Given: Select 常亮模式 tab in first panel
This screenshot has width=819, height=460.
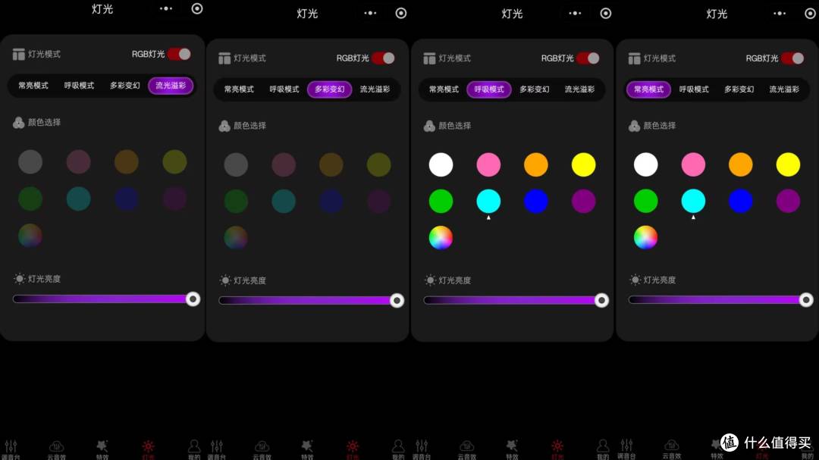Looking at the screenshot, I should (33, 86).
